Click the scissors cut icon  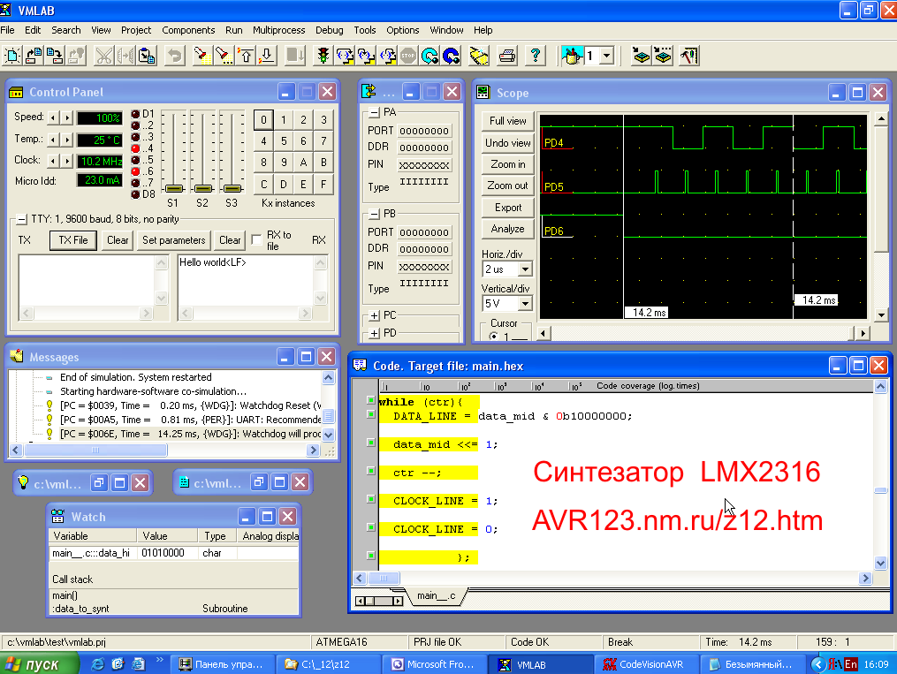pyautogui.click(x=103, y=56)
